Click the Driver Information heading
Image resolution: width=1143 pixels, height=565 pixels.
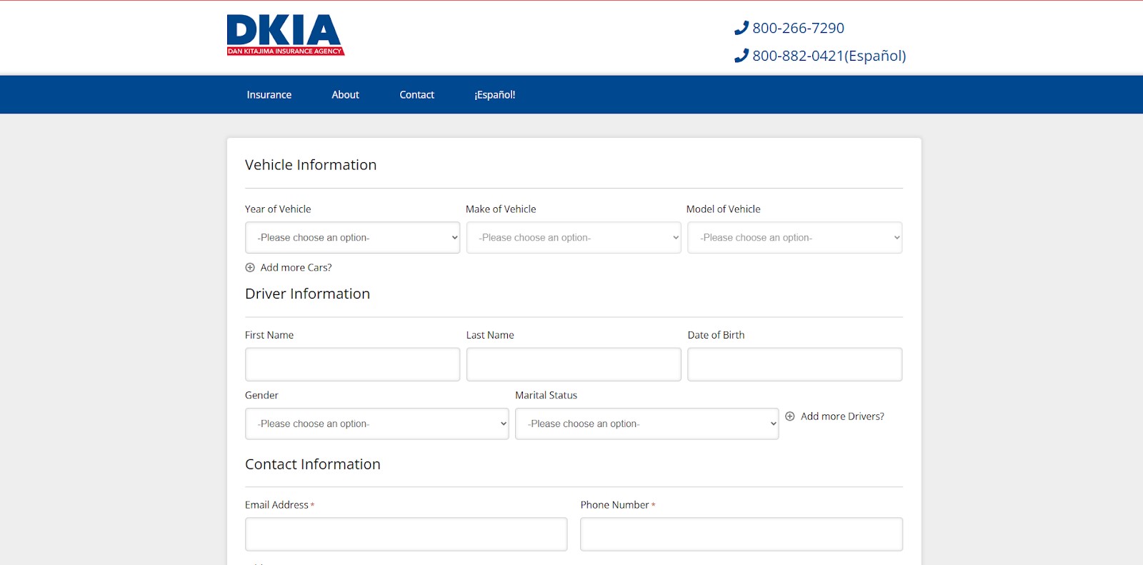point(307,294)
